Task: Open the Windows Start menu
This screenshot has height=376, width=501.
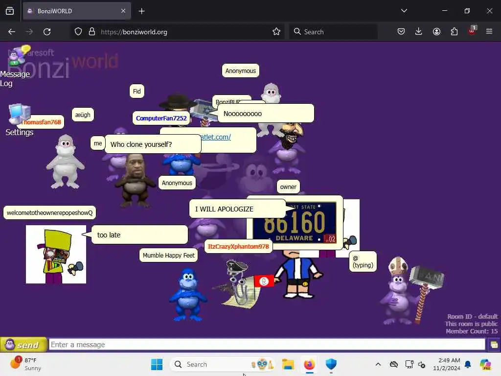Action: tap(157, 364)
